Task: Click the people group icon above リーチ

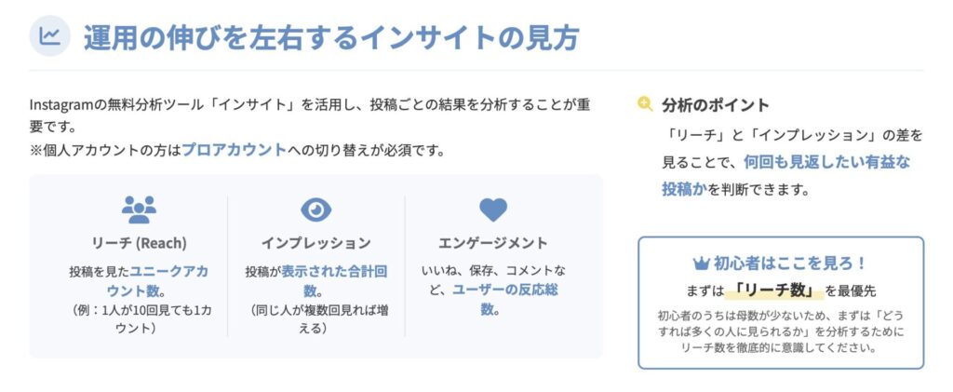Action: [x=139, y=210]
